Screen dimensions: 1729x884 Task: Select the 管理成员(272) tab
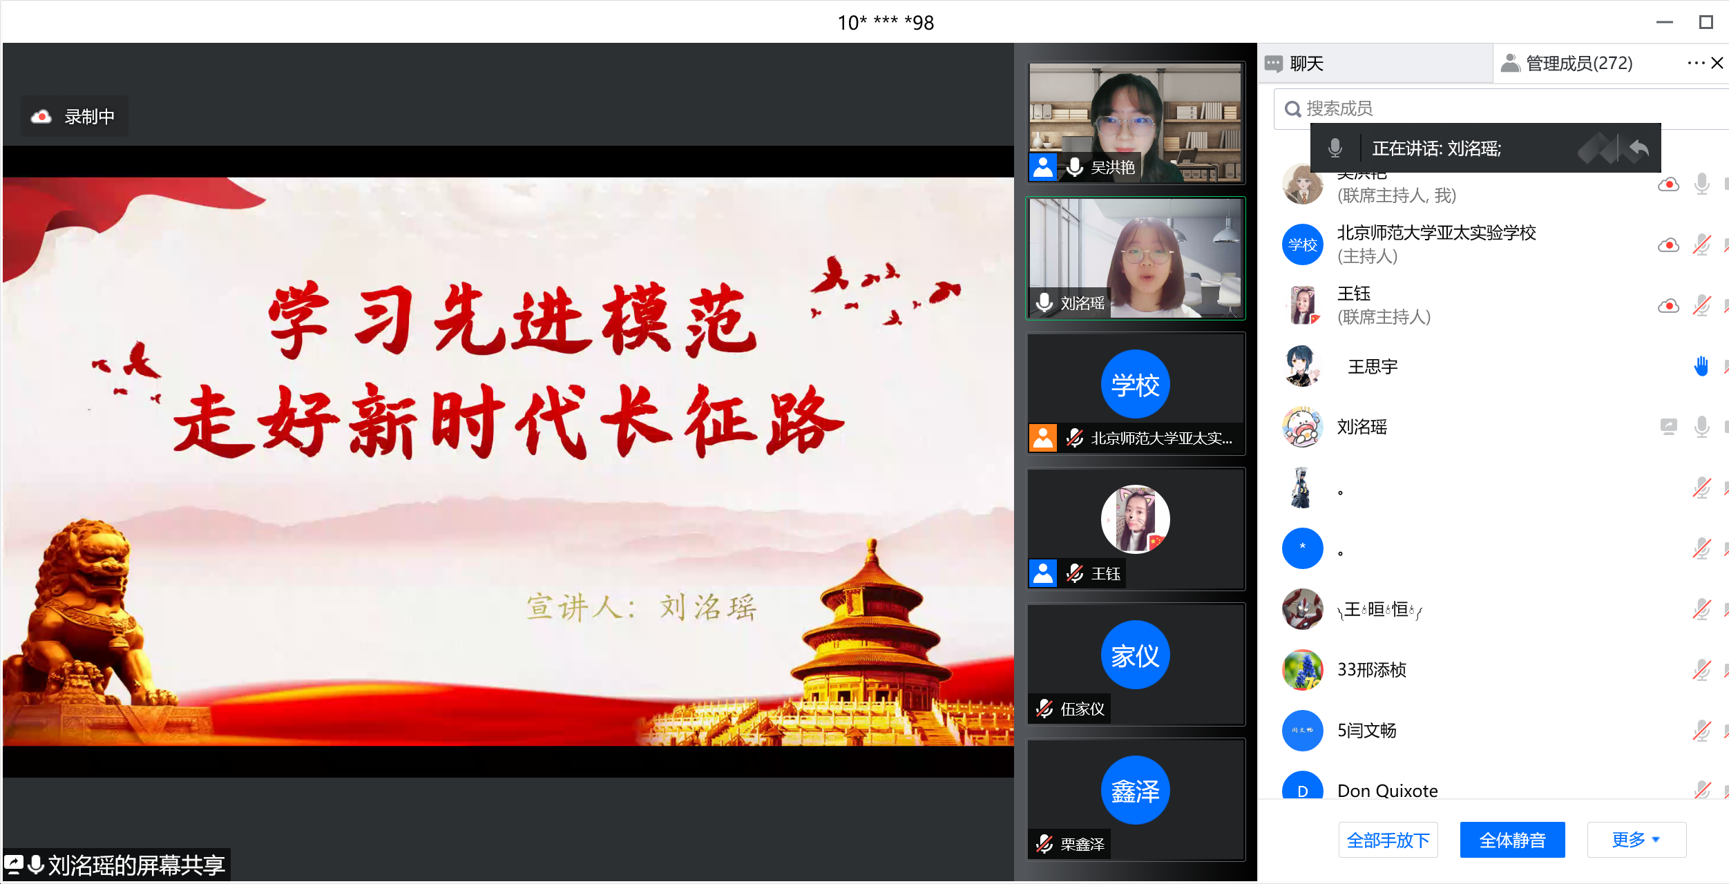pos(1578,64)
